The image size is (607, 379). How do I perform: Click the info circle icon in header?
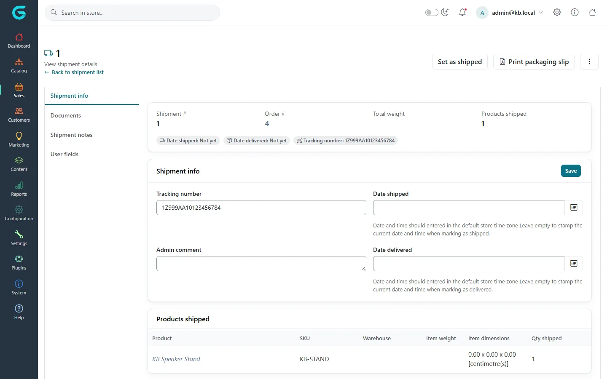pos(575,12)
